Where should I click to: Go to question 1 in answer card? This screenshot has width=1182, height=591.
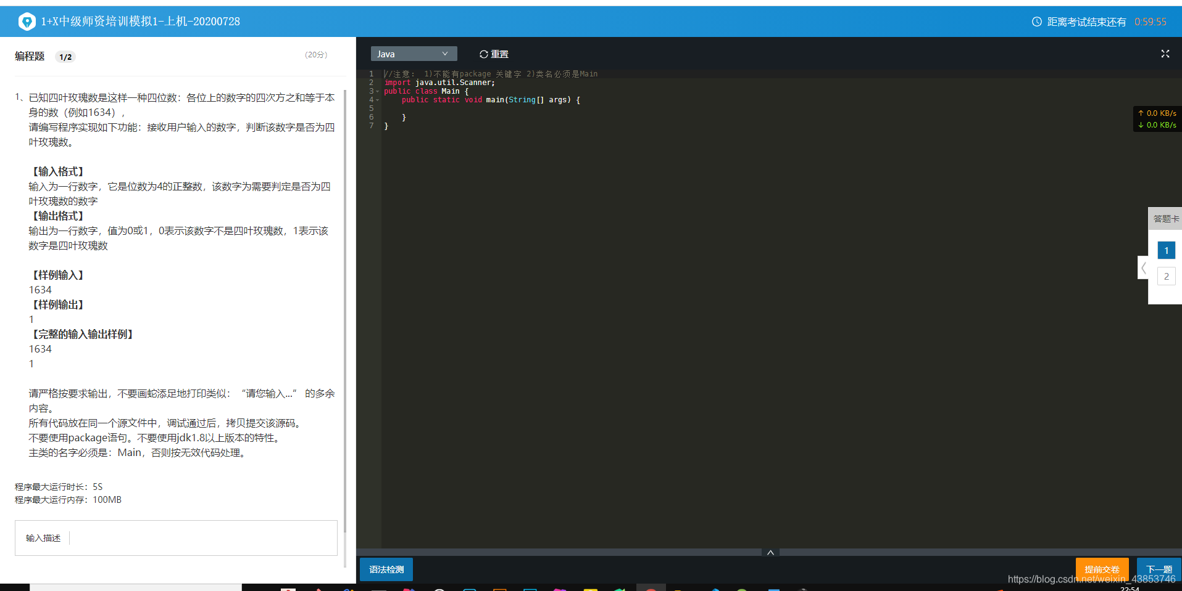tap(1166, 251)
